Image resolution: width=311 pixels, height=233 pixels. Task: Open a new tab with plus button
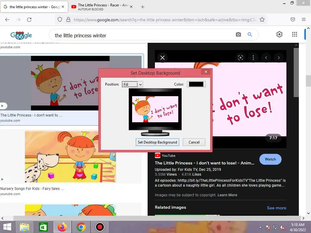(143, 7)
